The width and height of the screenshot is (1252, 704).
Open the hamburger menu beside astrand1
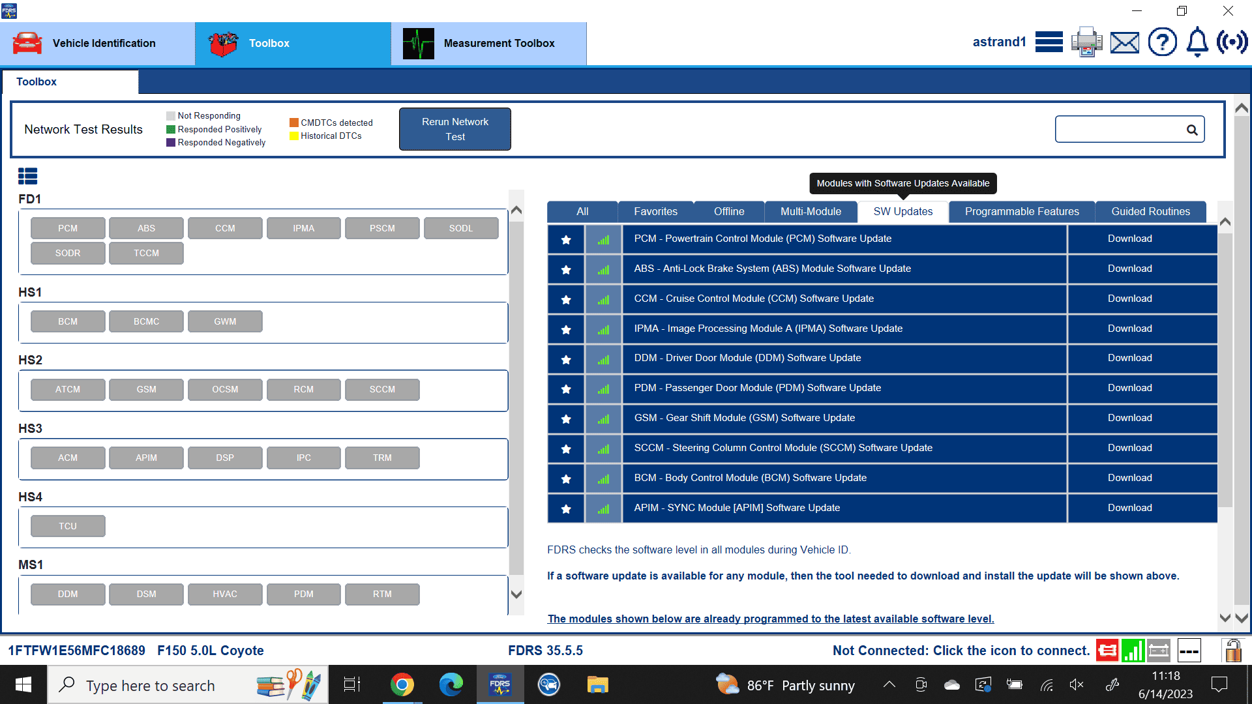pyautogui.click(x=1049, y=42)
